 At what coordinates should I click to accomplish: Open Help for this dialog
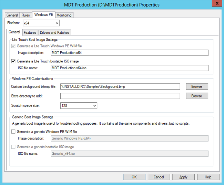tap(208, 177)
